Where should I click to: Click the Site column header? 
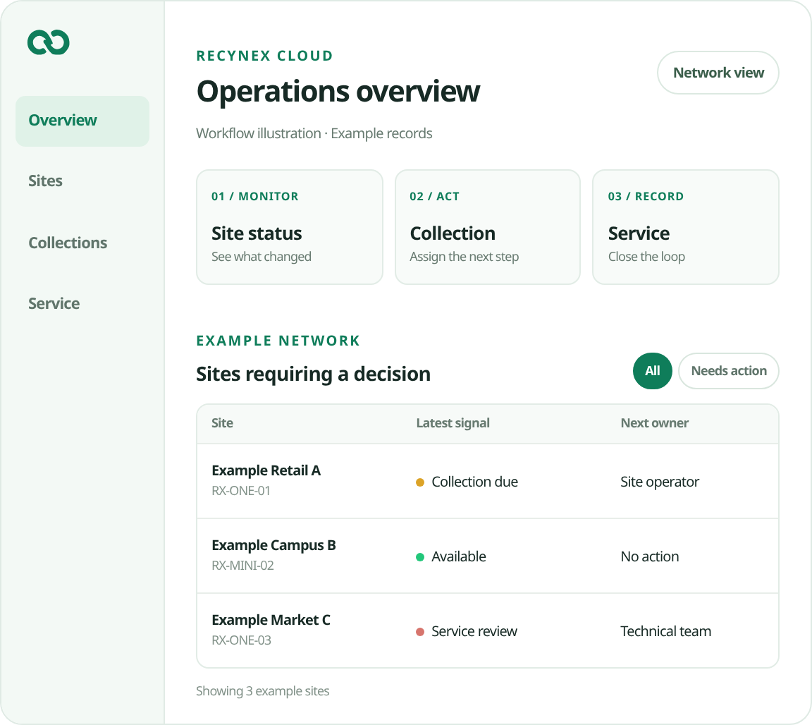pyautogui.click(x=222, y=423)
